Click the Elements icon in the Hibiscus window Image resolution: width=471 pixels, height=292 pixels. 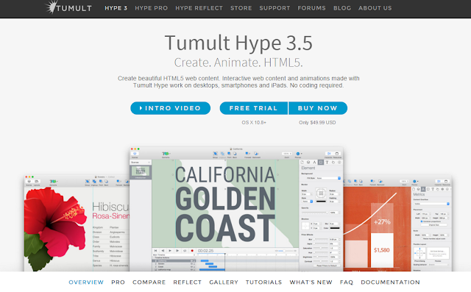click(53, 182)
